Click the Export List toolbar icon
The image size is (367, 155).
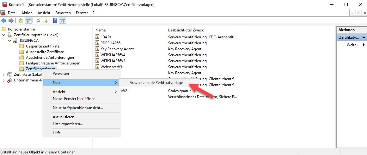(x=45, y=21)
